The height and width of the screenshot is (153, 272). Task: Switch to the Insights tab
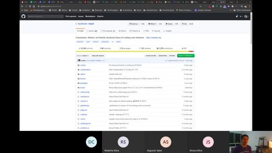coord(167,31)
